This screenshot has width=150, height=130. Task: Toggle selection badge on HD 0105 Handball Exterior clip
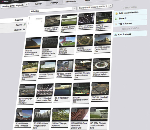pos(29,40)
